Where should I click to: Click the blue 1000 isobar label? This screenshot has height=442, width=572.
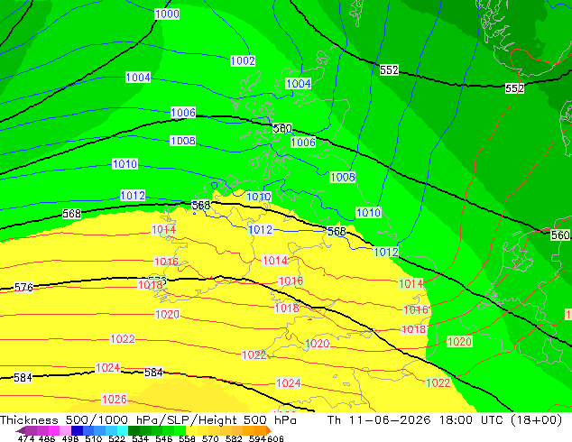pos(167,14)
